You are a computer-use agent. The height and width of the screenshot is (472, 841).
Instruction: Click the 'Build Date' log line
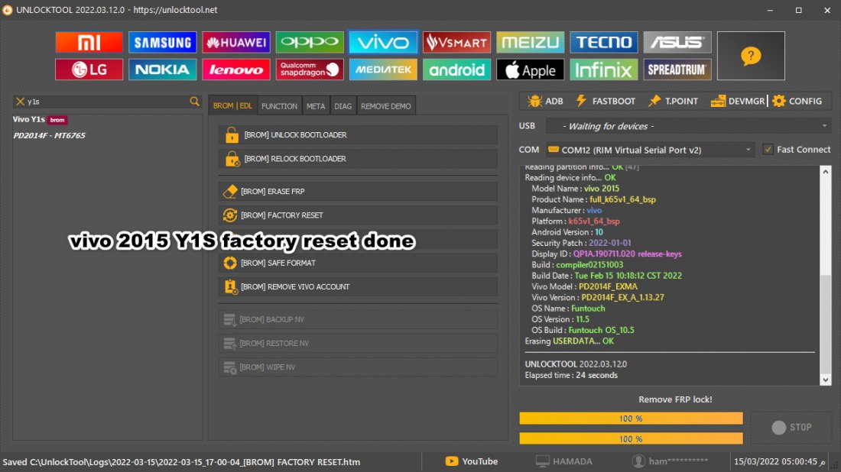click(606, 276)
